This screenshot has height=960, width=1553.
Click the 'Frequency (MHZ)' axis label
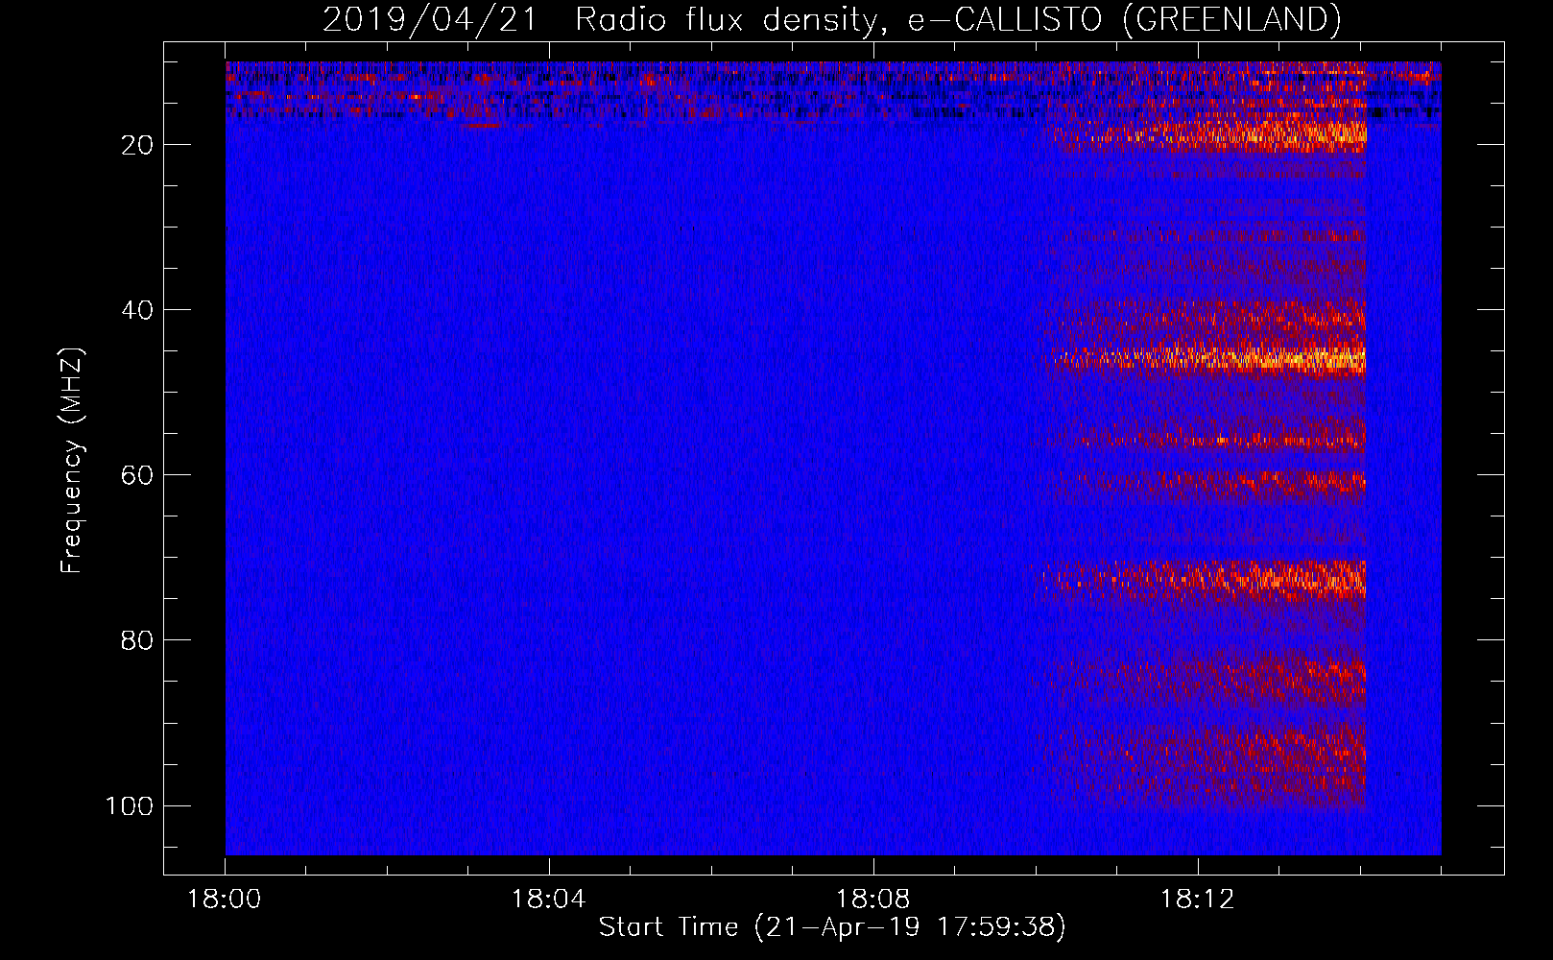72,461
